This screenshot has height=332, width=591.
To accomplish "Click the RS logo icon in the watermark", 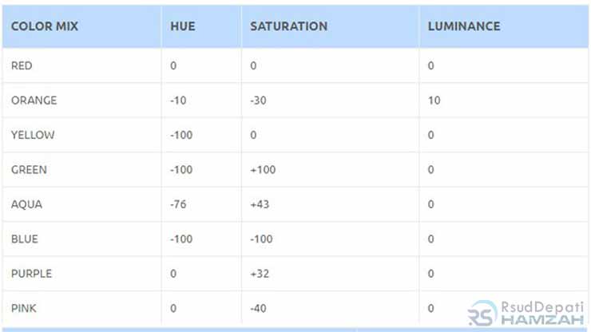I will 482,314.
